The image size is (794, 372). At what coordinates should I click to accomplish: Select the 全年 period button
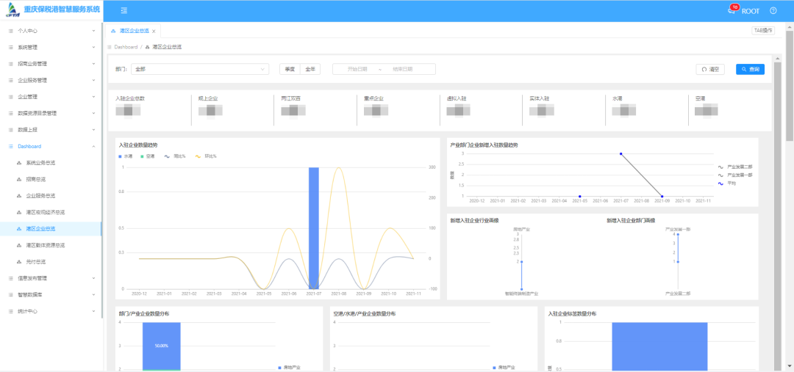310,69
